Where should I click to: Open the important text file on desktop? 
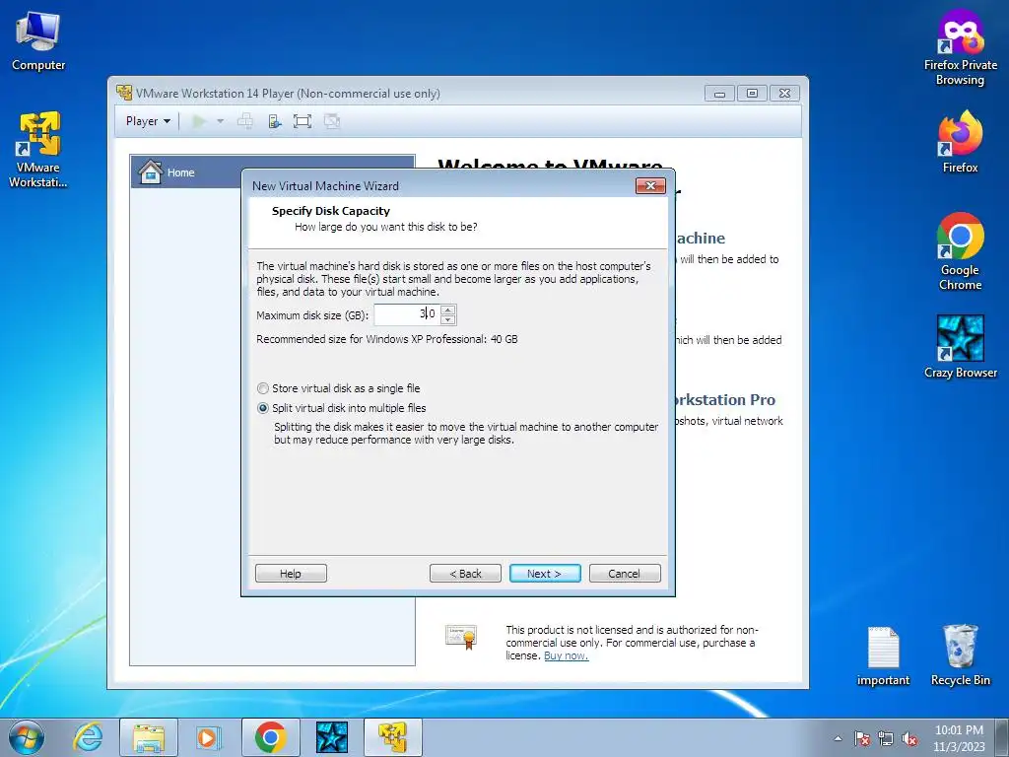click(x=883, y=655)
